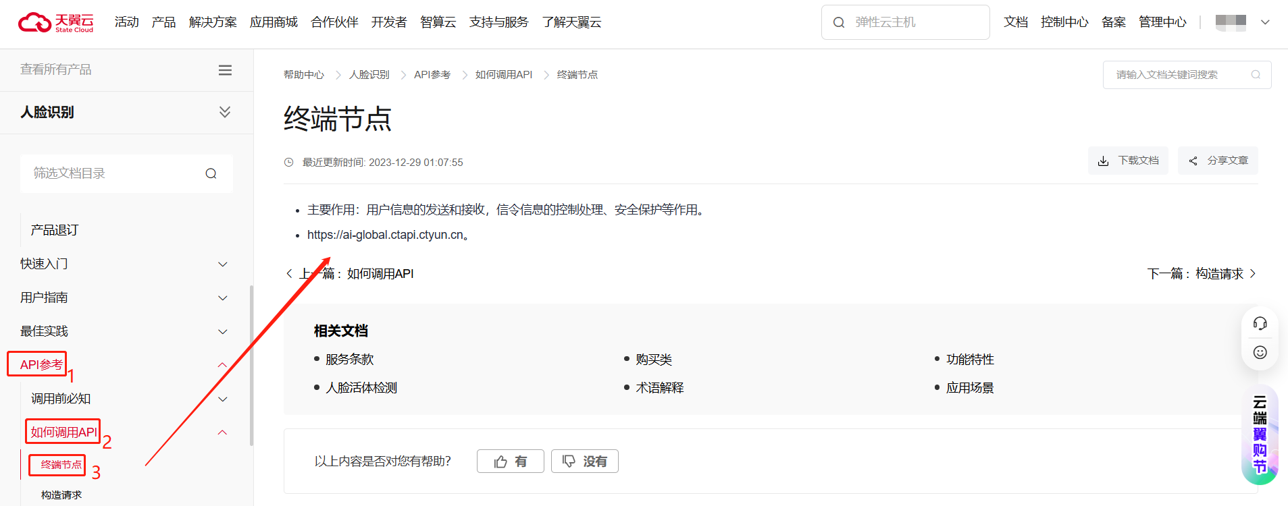Expand the 快速入门 section
This screenshot has height=506, width=1288.
[222, 264]
